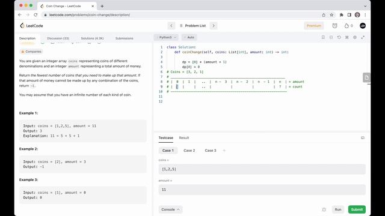
Task: Submit the solution
Action: coord(357,209)
